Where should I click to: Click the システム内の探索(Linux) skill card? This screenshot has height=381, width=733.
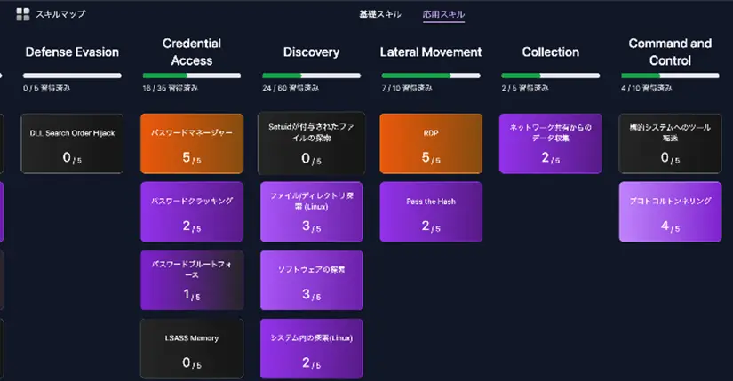(311, 348)
